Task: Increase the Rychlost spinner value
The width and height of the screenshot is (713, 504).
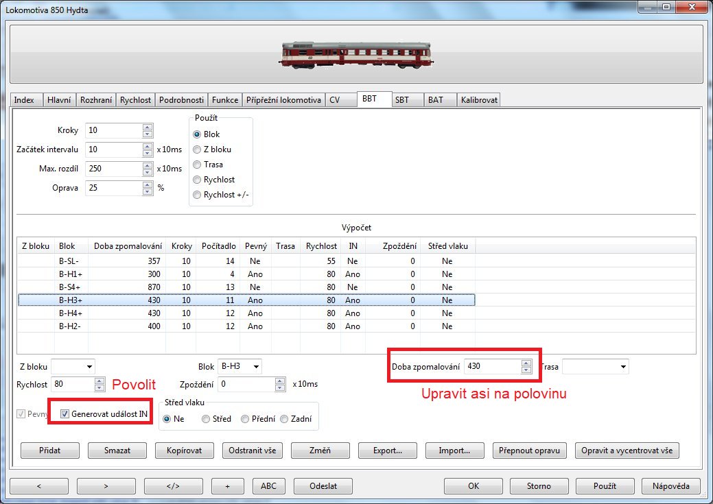Action: click(97, 381)
